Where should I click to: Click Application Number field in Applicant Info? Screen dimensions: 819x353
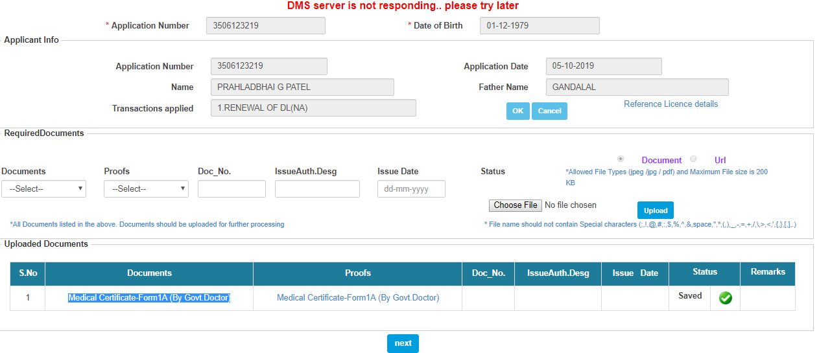(269, 66)
